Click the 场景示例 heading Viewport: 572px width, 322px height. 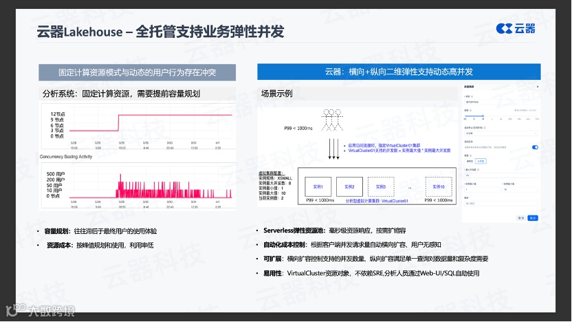[x=276, y=94]
